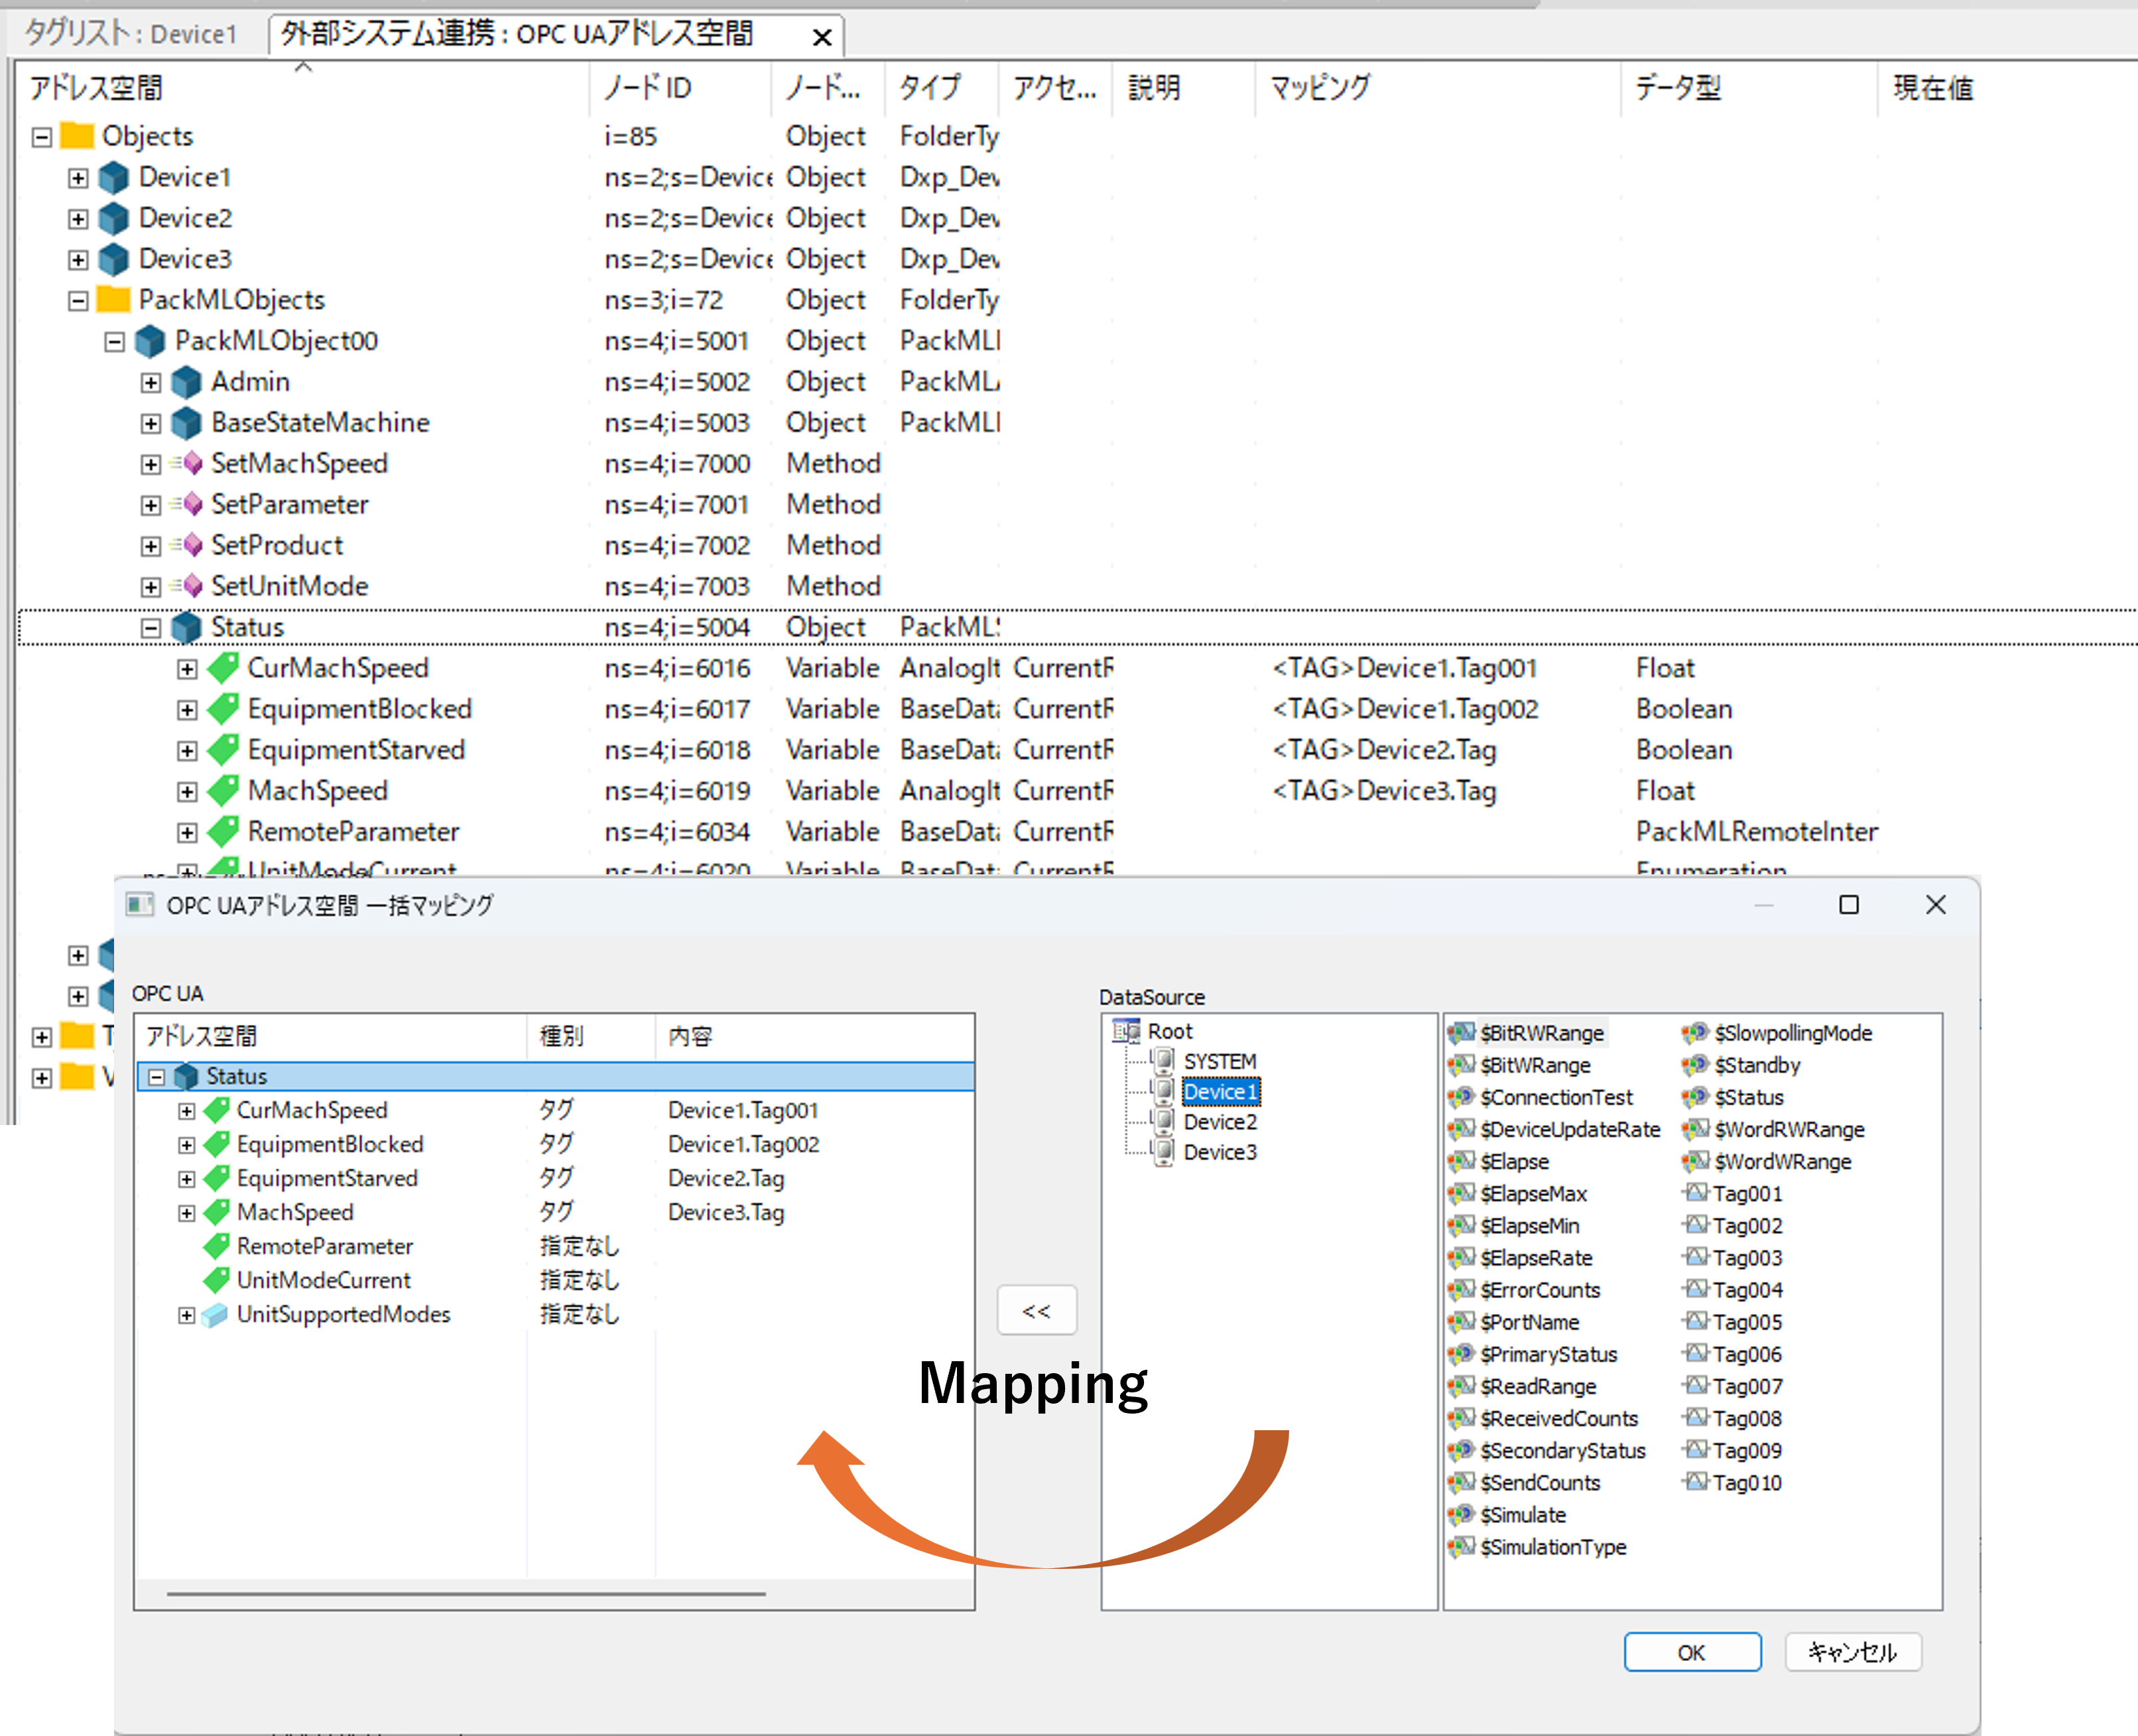Expand the Admin node
Viewport: 2138px width, 1736px height.
pyautogui.click(x=151, y=383)
